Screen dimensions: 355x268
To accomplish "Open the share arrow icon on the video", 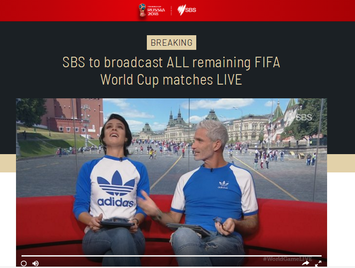I will pos(306,263).
